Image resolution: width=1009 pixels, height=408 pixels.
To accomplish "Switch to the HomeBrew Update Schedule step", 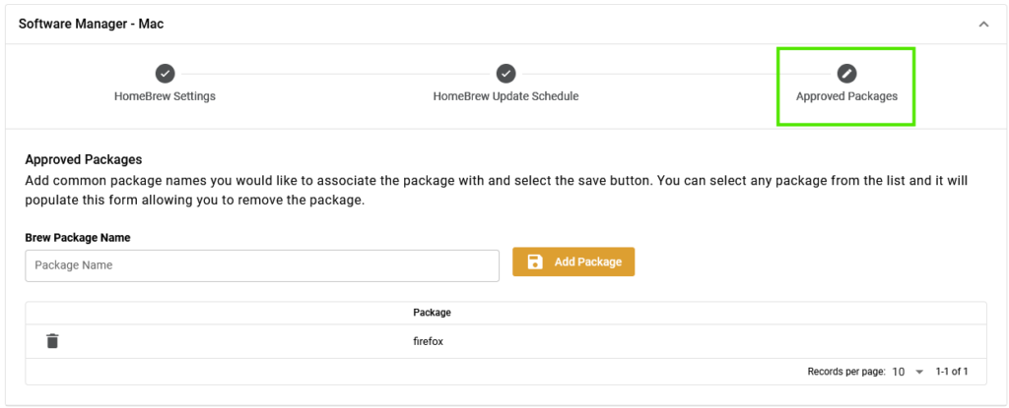I will [x=505, y=96].
